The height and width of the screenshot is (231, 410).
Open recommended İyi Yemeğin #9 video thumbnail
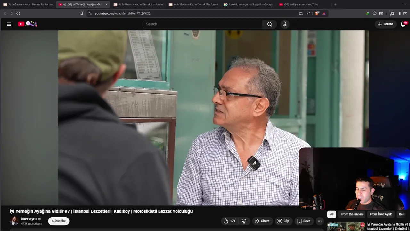(346, 227)
